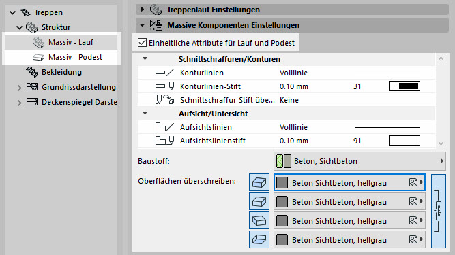The height and width of the screenshot is (255, 455).
Task: Toggle the third surface override button
Action: tap(259, 220)
